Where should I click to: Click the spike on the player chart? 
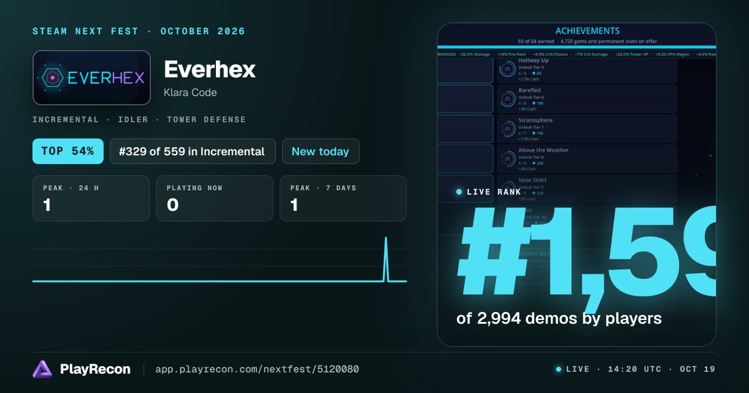click(x=386, y=258)
